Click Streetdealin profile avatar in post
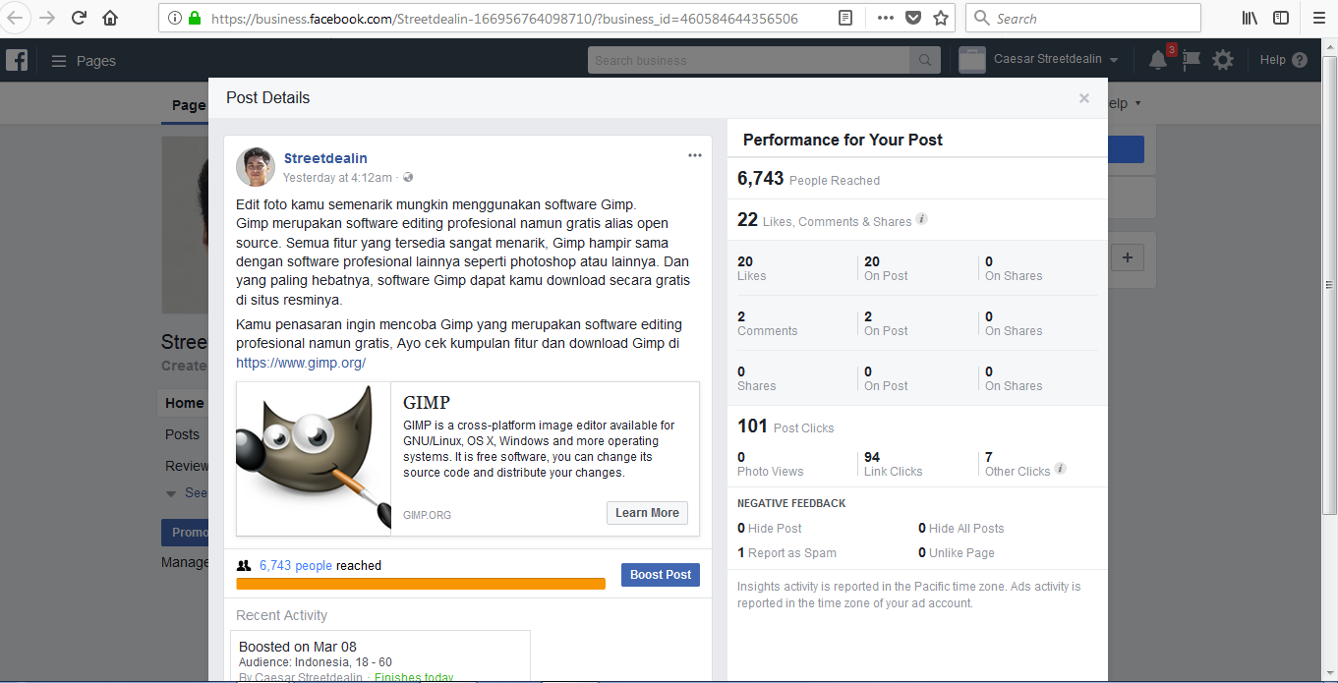The width and height of the screenshot is (1338, 683). click(256, 167)
